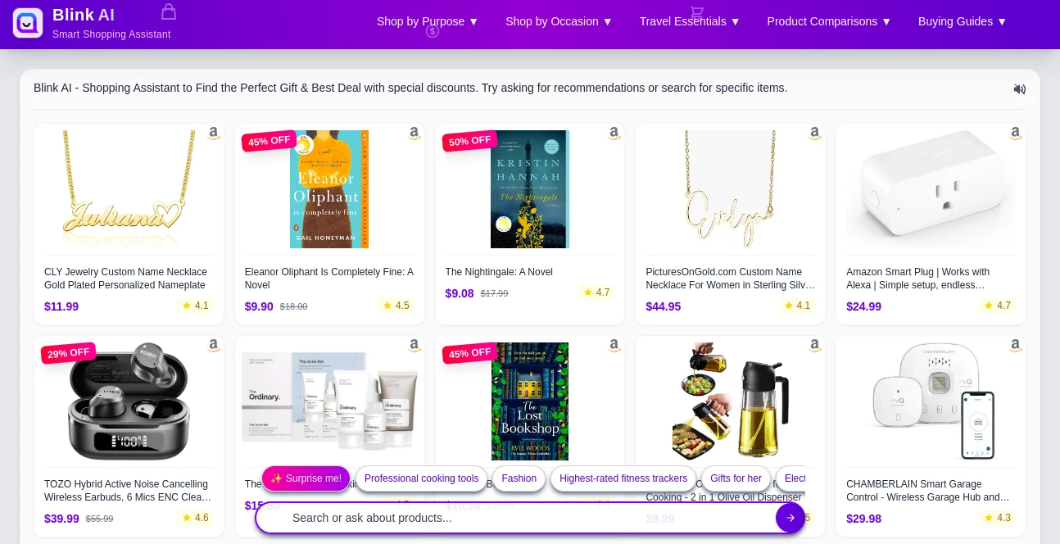Click inside the product search field
Image resolution: width=1060 pixels, height=544 pixels.
coord(491,518)
